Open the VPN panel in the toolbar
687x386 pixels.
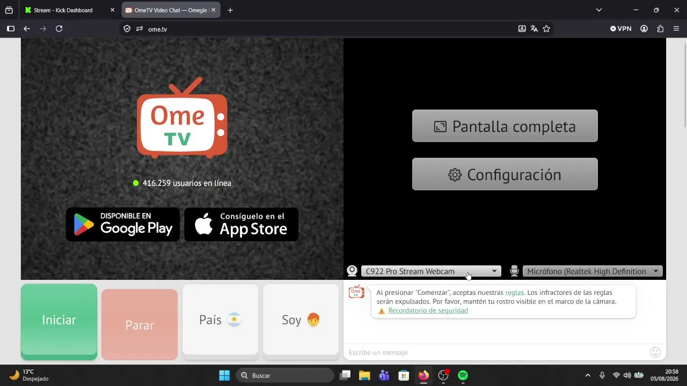pyautogui.click(x=621, y=29)
